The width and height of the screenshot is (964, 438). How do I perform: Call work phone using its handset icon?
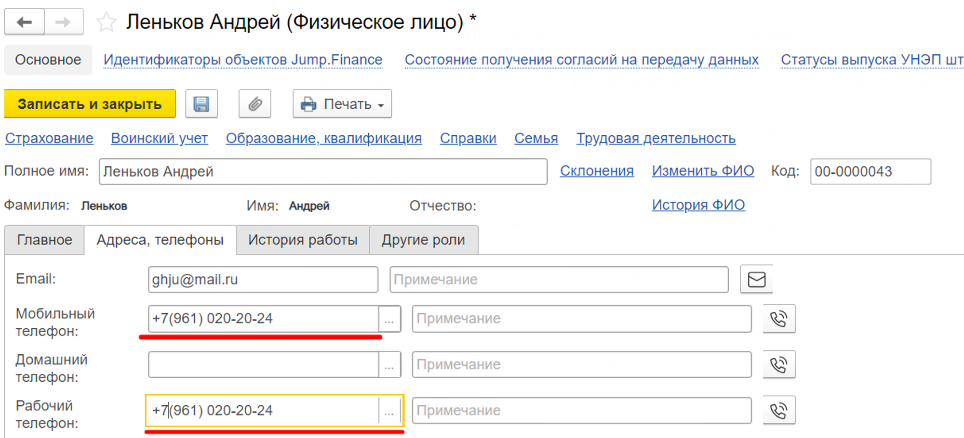[x=778, y=411]
